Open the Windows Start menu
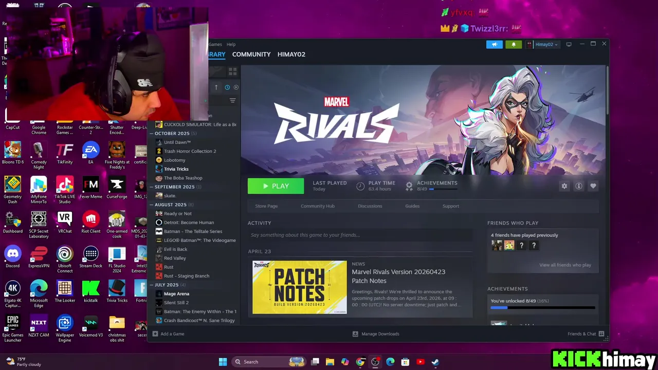The height and width of the screenshot is (370, 658). click(x=223, y=362)
